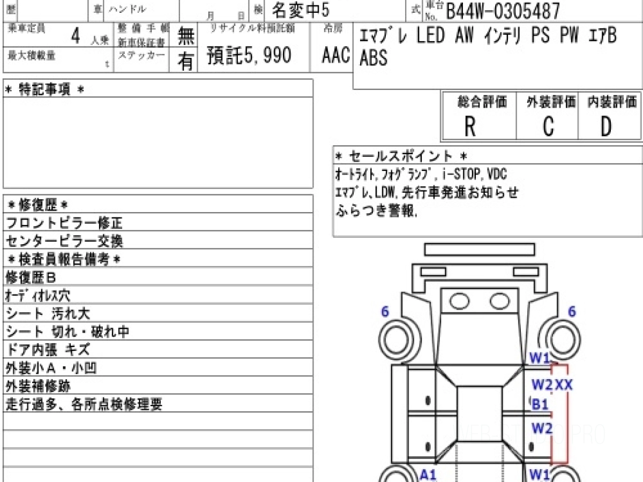
Task: Select the 名変中5 inspection field
Action: (x=301, y=9)
